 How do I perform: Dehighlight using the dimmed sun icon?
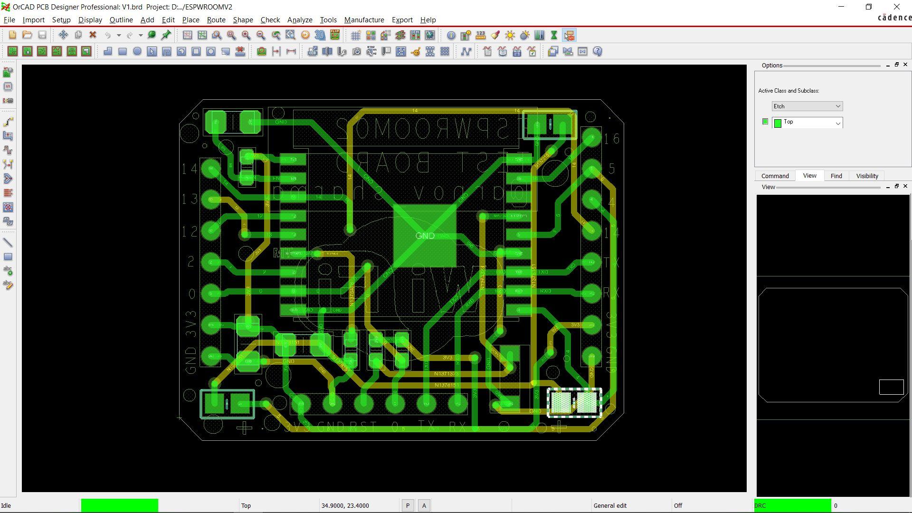tap(525, 35)
